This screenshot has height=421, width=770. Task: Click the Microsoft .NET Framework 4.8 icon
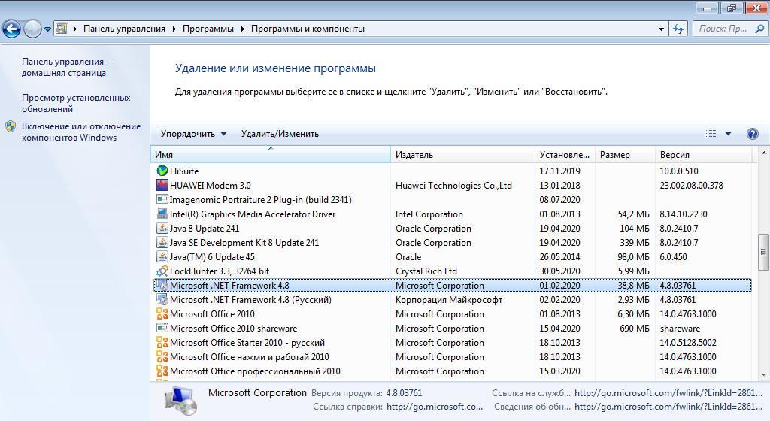162,285
